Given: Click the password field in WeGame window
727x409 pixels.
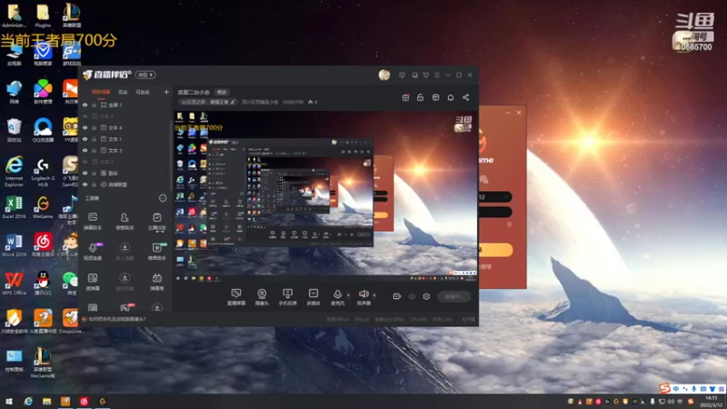Looking at the screenshot, I should [x=494, y=213].
